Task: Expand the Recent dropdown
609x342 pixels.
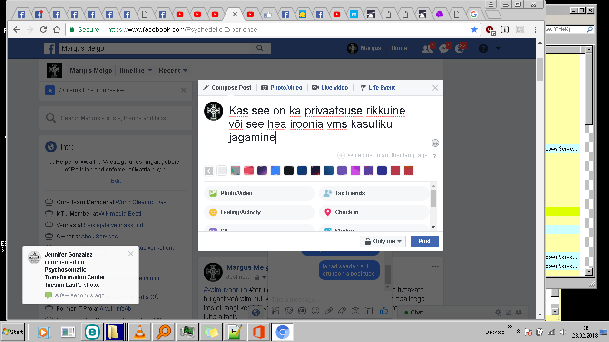Action: pos(174,71)
